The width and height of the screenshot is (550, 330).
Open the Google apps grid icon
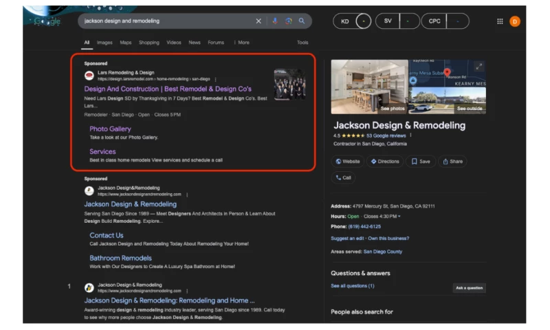500,21
